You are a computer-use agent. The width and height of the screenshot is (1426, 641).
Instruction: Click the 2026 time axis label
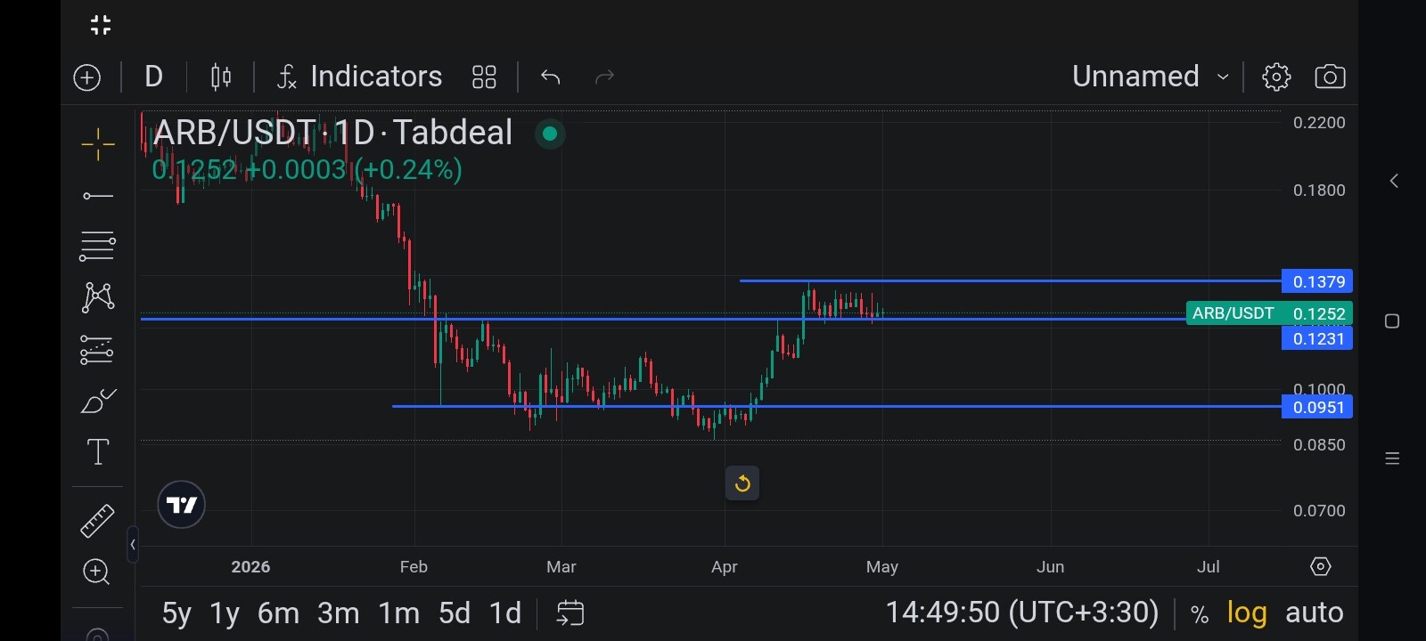click(250, 567)
